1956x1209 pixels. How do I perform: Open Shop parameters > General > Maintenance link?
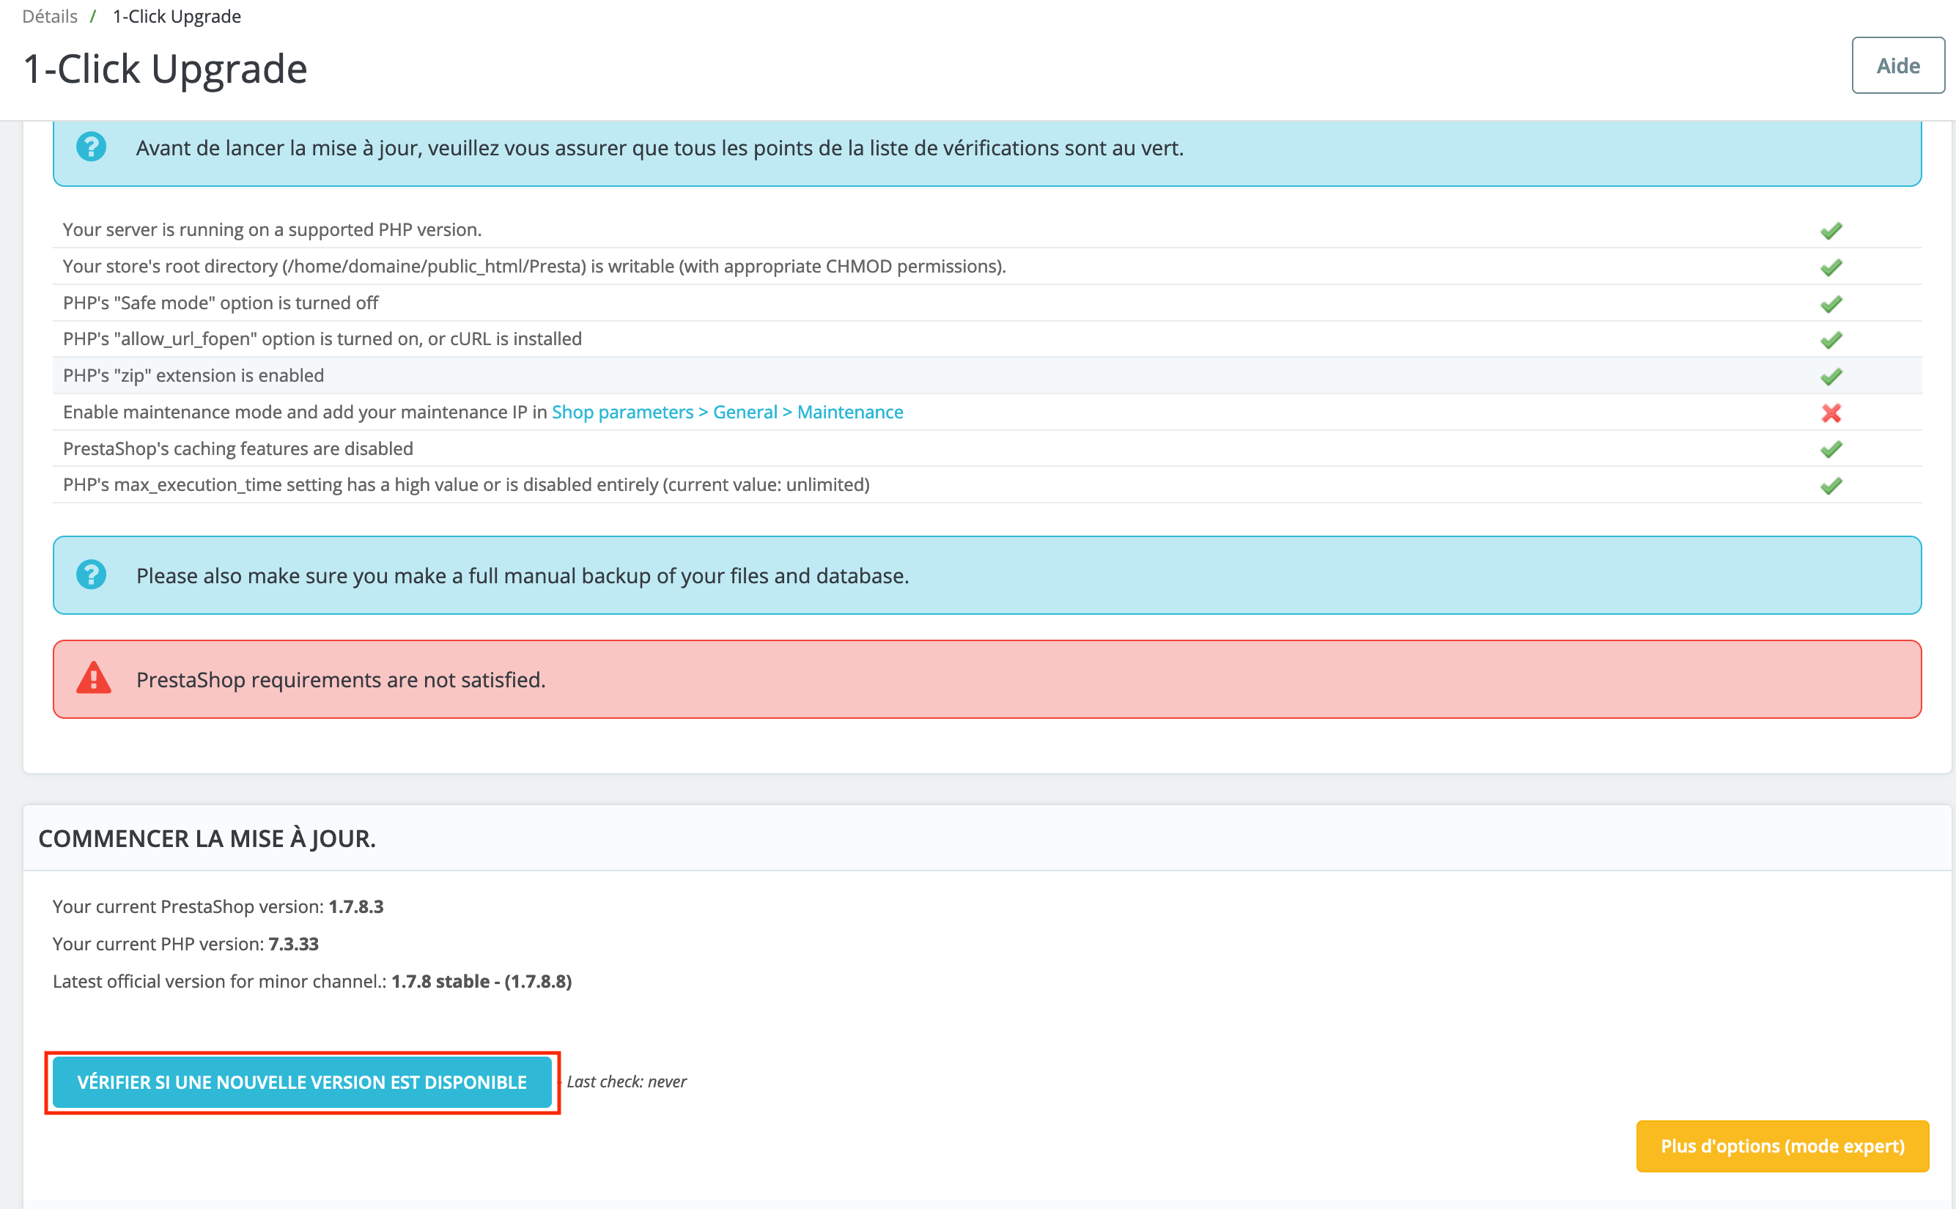(x=727, y=412)
